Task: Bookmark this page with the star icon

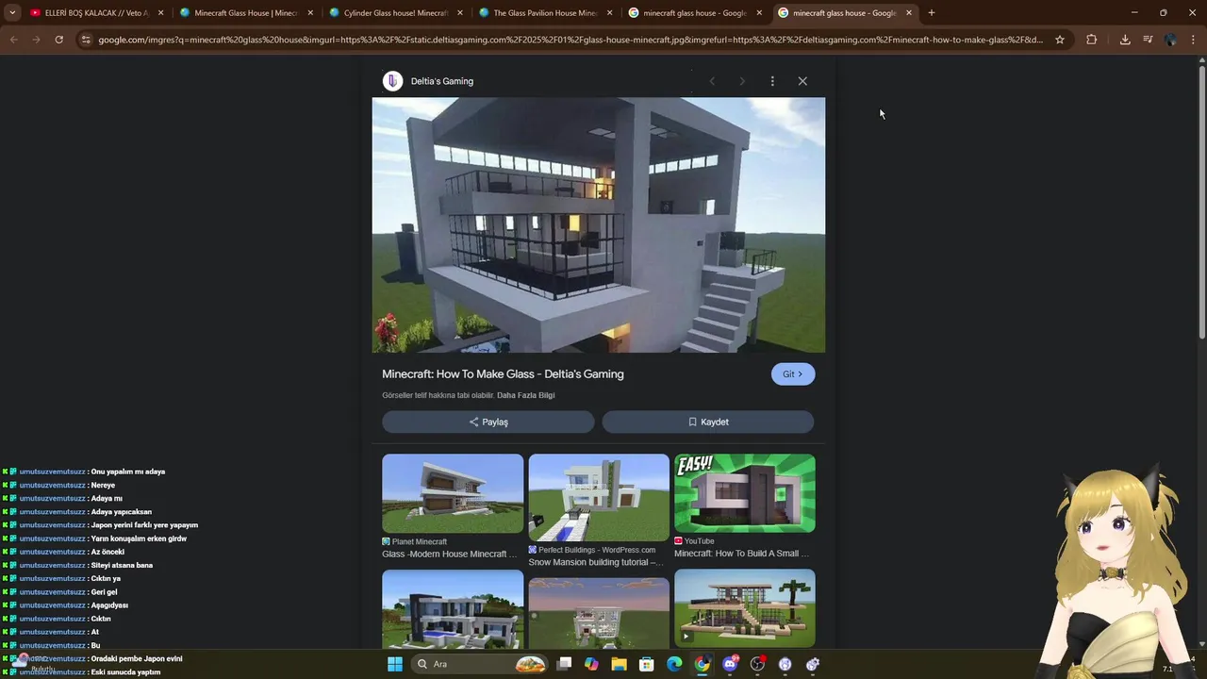Action: (x=1060, y=40)
